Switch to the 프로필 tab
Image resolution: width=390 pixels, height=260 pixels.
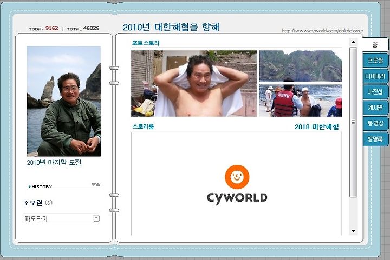coord(375,61)
